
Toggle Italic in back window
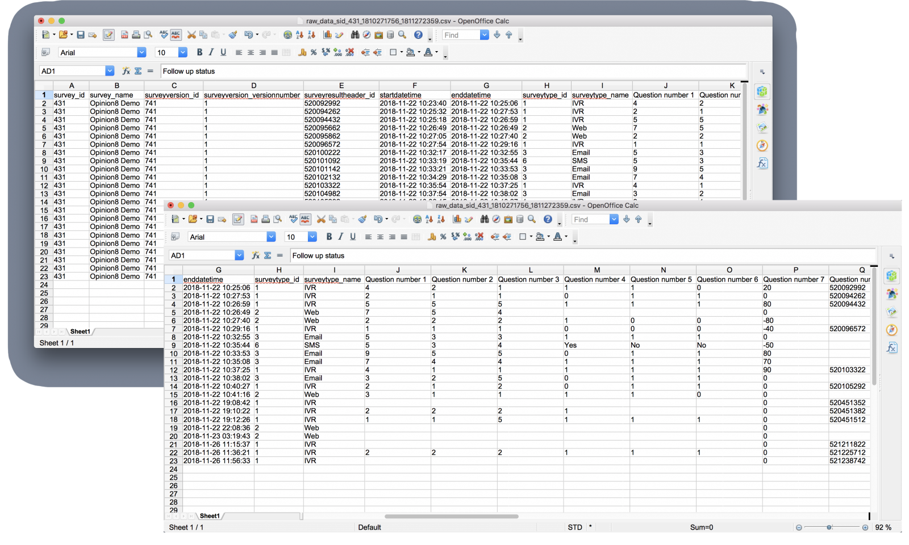[211, 53]
